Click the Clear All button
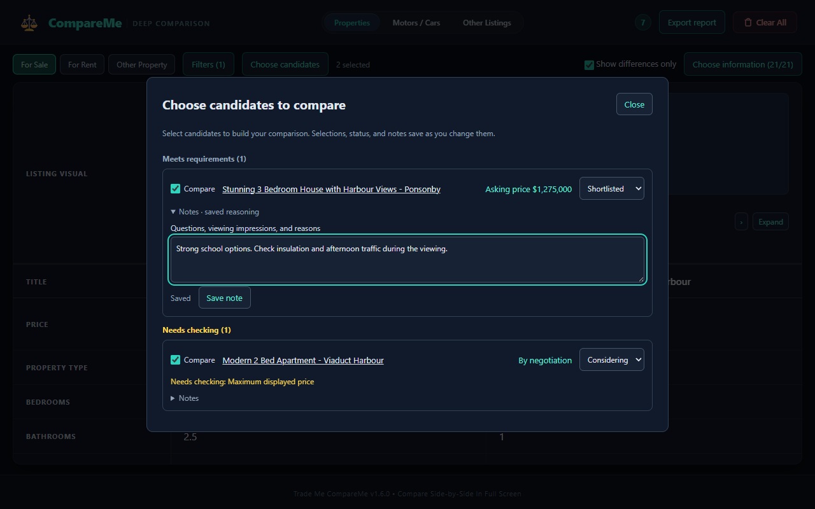Screen dimensions: 815x509 coord(765,23)
